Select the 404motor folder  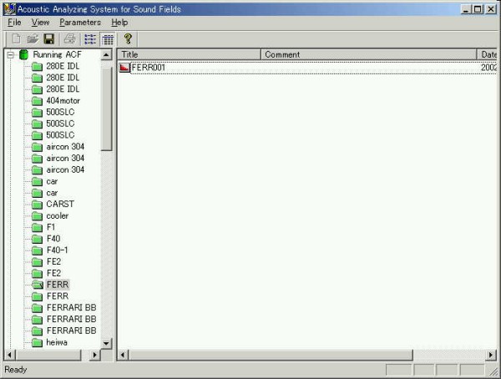(63, 101)
